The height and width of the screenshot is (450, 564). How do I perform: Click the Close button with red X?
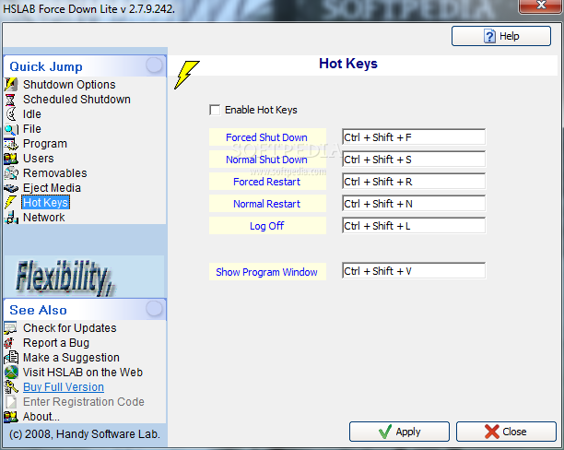(x=506, y=432)
